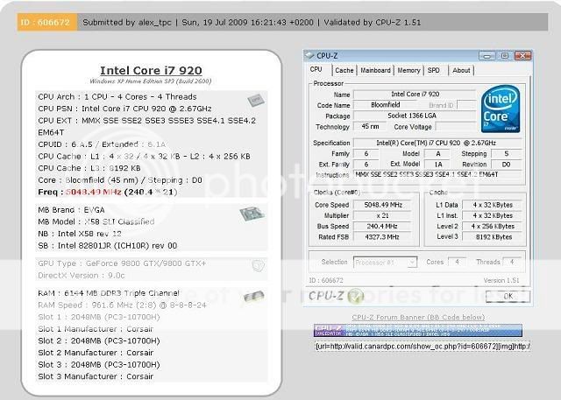
Task: Click the motherboard icon beside MB Brand
Action: 252,214
